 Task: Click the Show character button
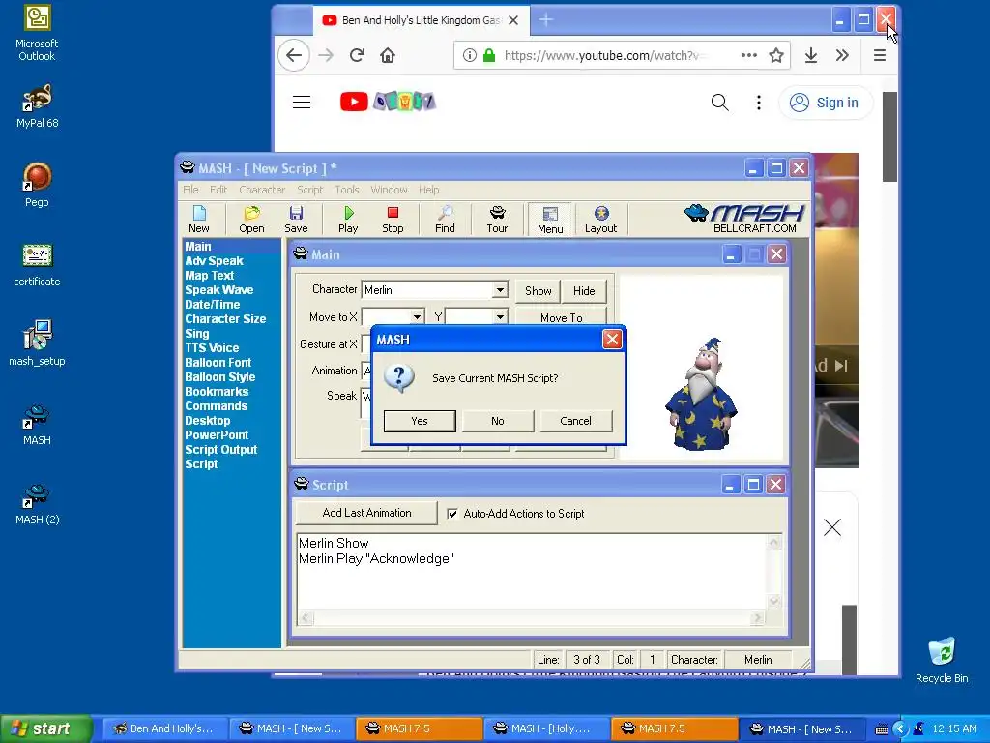538,291
